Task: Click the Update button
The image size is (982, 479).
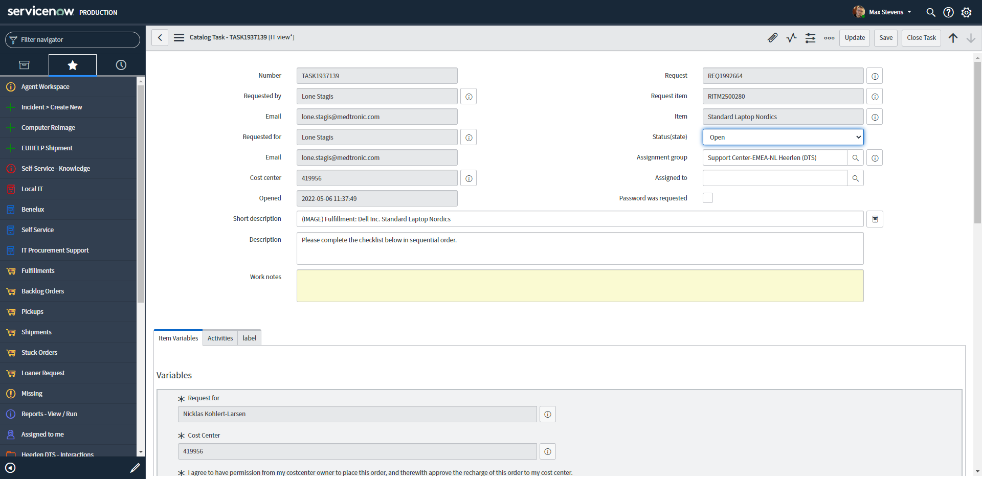Action: point(854,38)
